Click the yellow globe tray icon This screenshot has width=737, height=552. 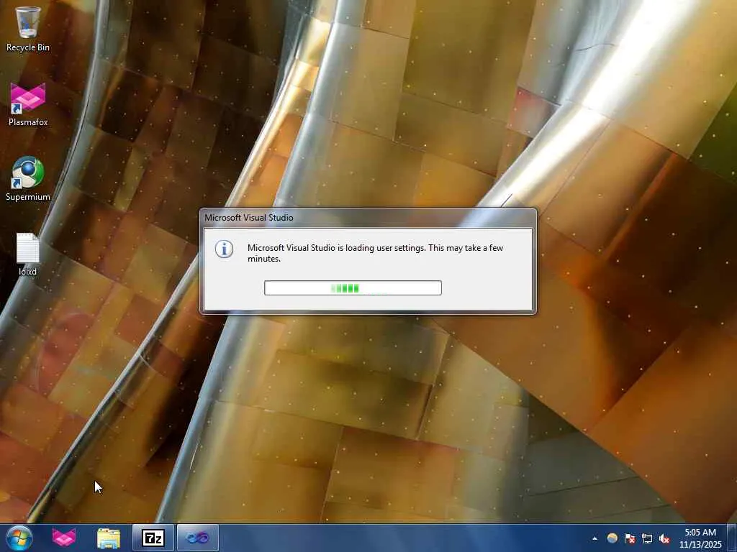612,538
